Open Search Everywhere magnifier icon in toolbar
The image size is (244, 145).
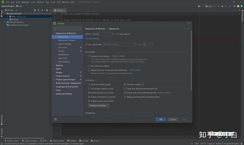tap(234, 6)
